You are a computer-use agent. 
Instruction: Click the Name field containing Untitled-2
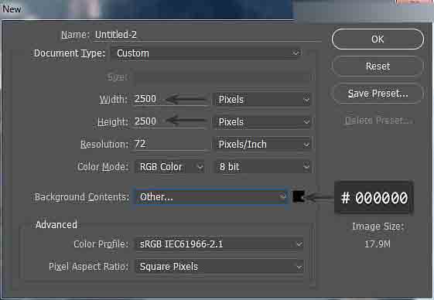pos(207,35)
